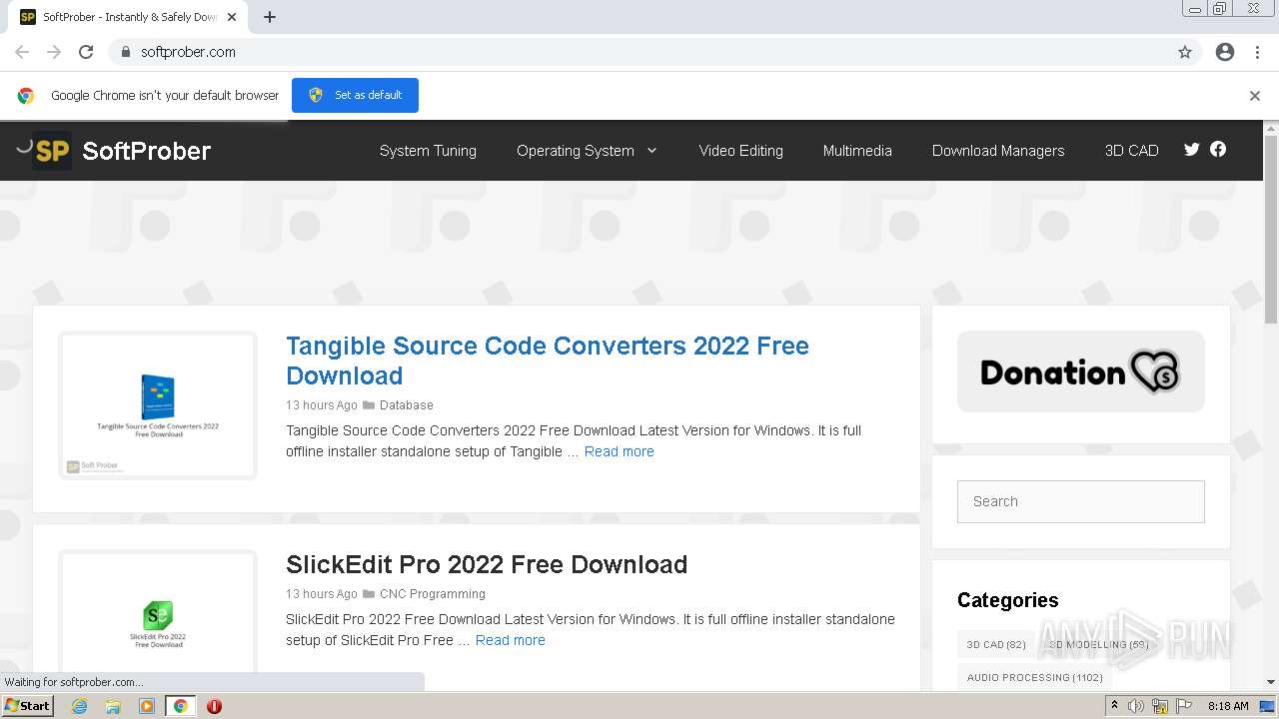Open Windows Explorer folder in taskbar

(x=113, y=706)
